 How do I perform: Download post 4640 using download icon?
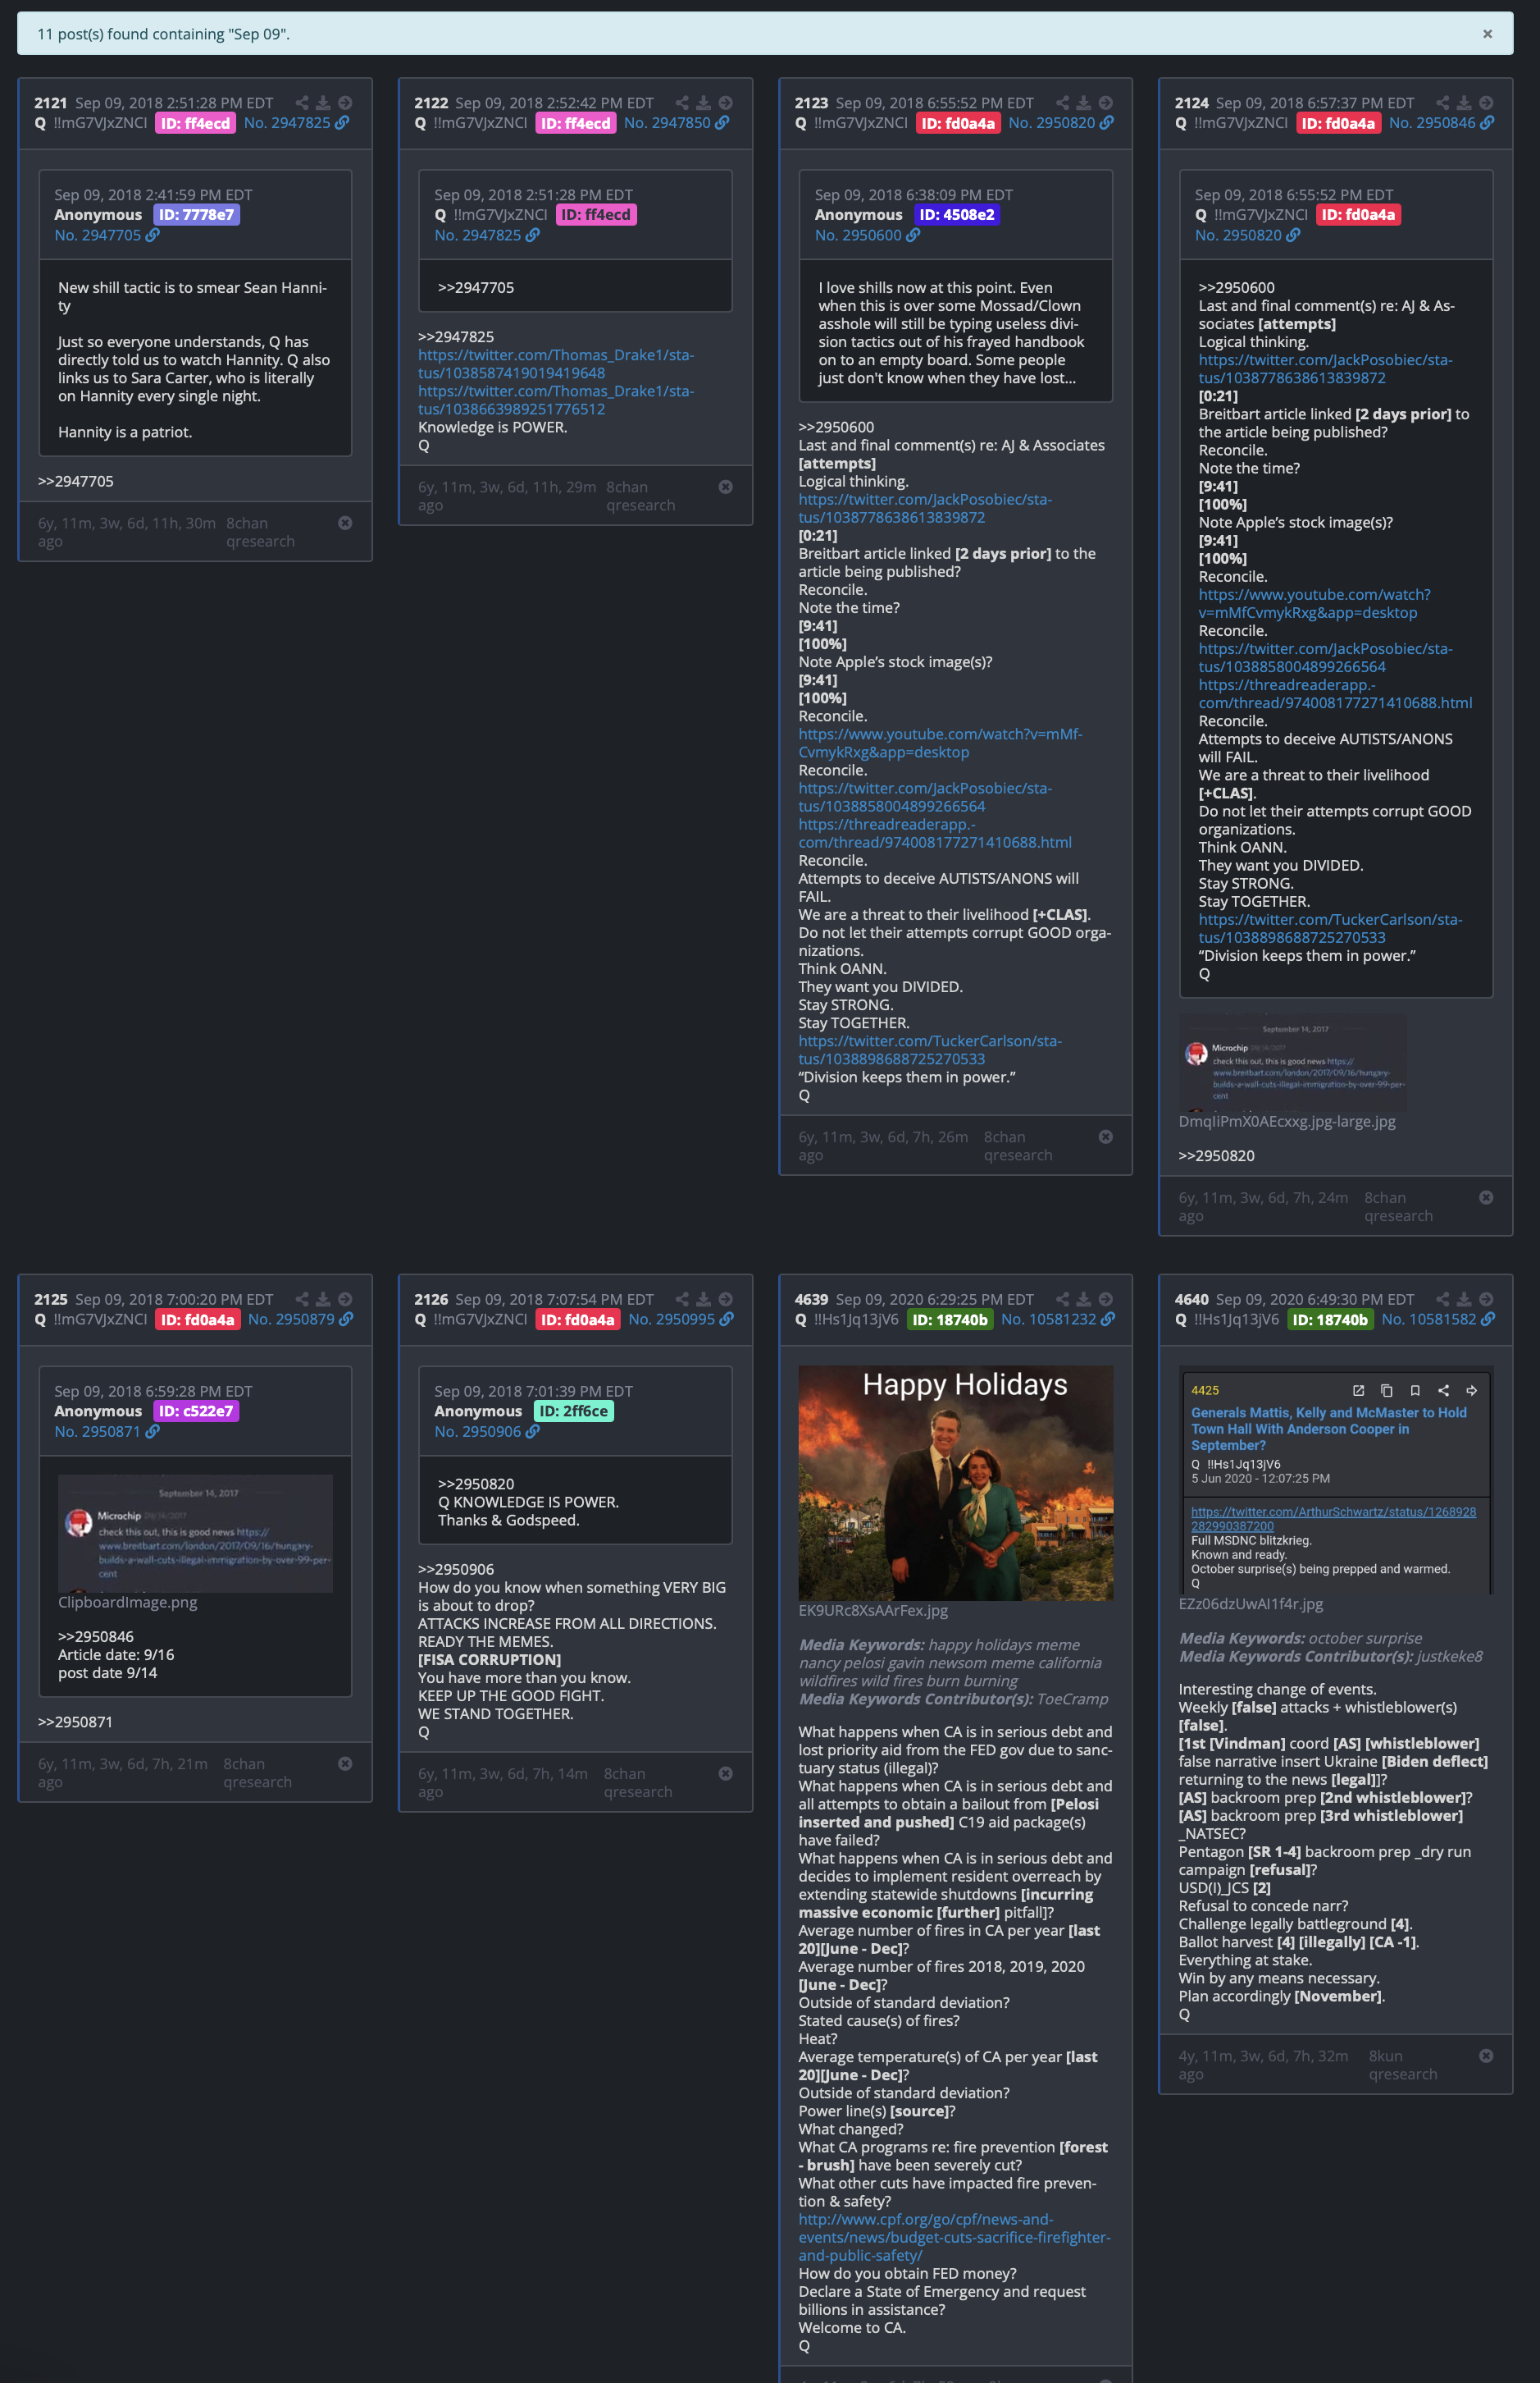[1464, 1300]
